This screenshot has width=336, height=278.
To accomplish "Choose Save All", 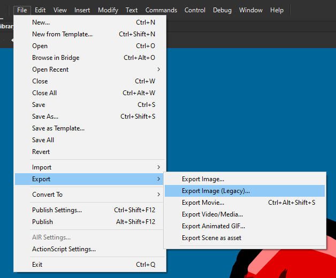I will point(90,140).
